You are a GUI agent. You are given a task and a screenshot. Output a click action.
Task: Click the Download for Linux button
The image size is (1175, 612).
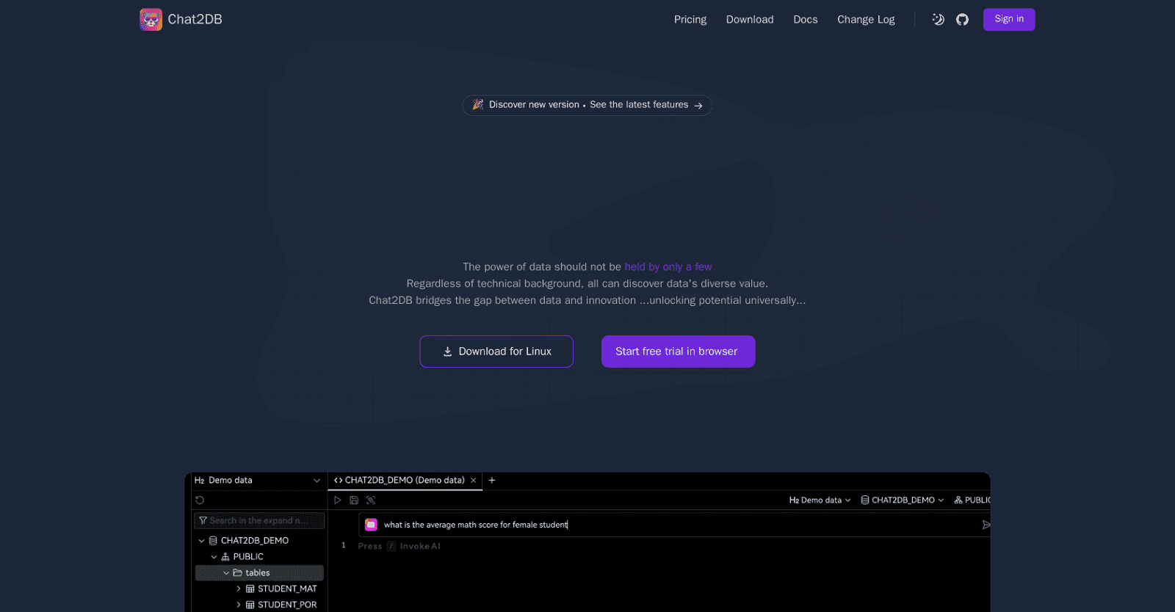click(496, 351)
